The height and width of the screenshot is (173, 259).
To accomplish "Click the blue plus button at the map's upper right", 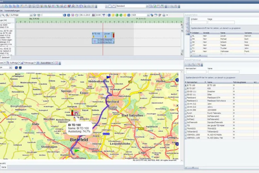I will pyautogui.click(x=177, y=80).
